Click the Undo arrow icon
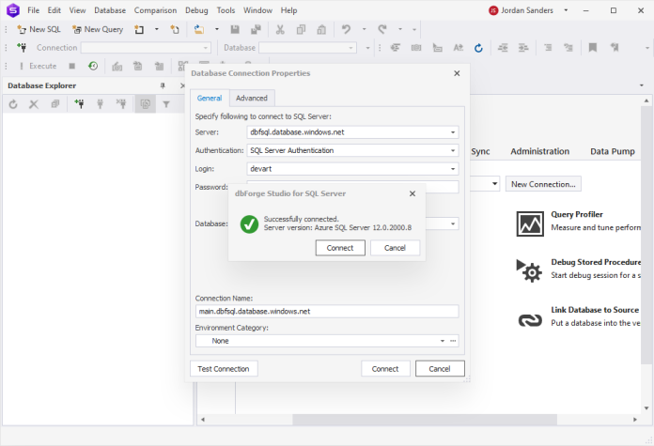 [x=346, y=29]
